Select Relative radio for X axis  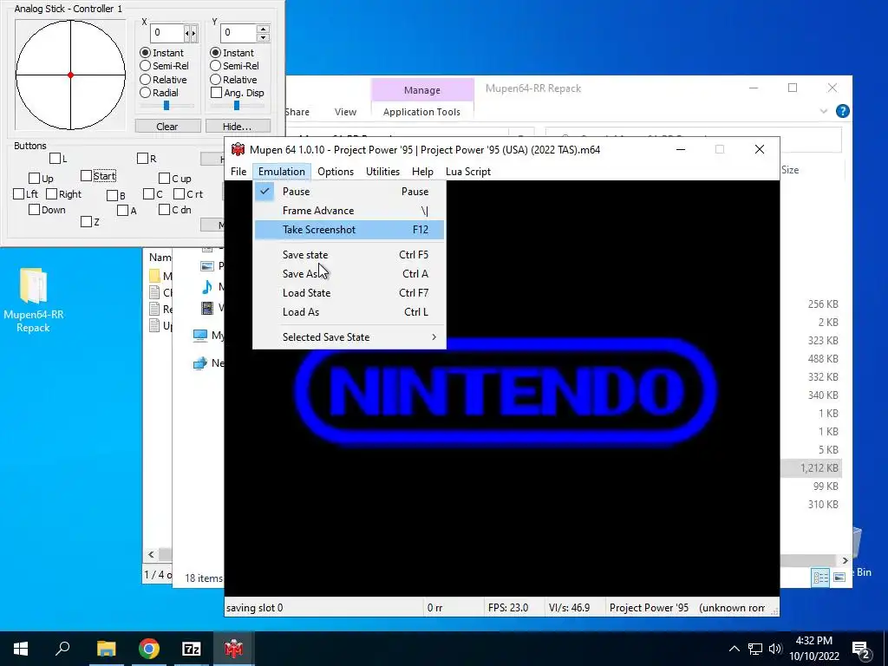pos(146,79)
